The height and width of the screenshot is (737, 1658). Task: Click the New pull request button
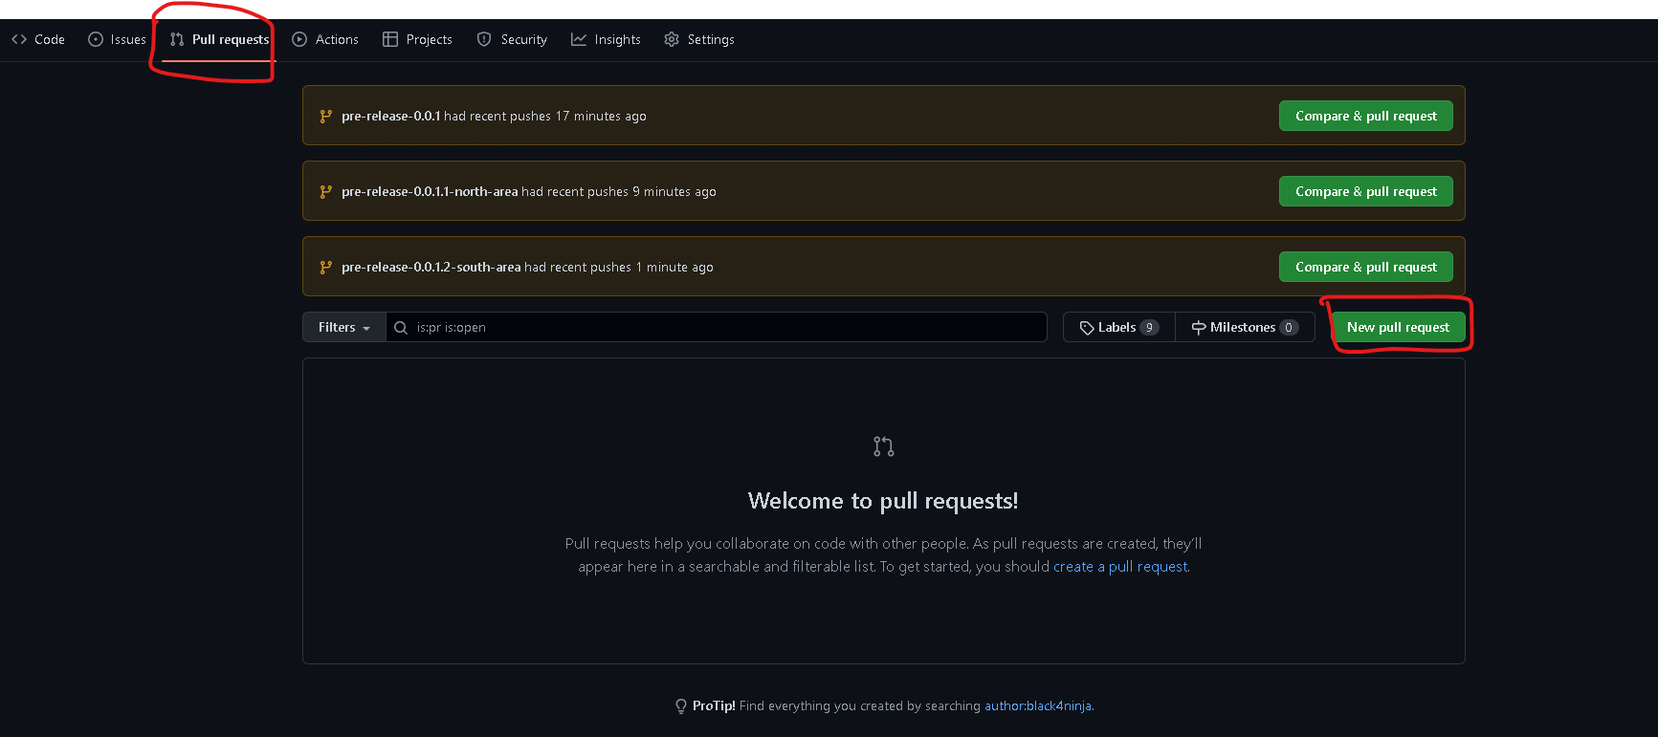tap(1398, 327)
